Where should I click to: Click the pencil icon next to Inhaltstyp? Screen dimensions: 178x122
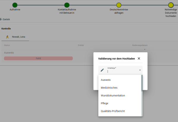[102, 70]
